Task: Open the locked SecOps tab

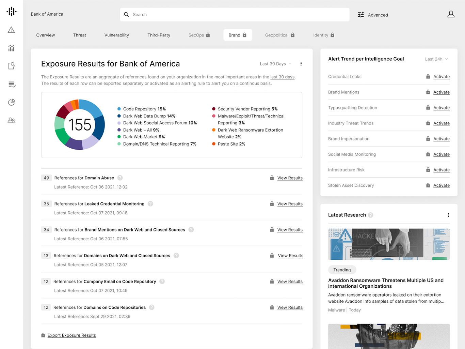Action: (x=199, y=35)
